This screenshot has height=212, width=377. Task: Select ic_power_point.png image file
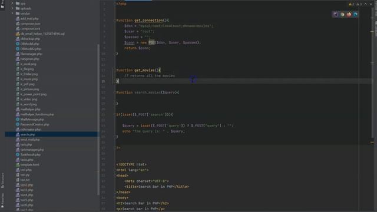click(x=33, y=94)
